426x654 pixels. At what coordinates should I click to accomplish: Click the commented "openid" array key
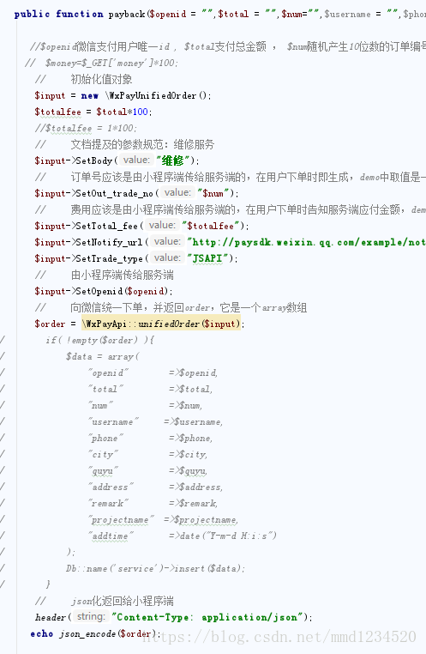[x=108, y=372]
